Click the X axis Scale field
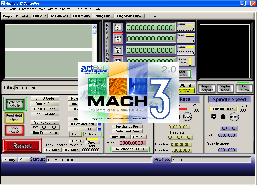 tap(185, 29)
